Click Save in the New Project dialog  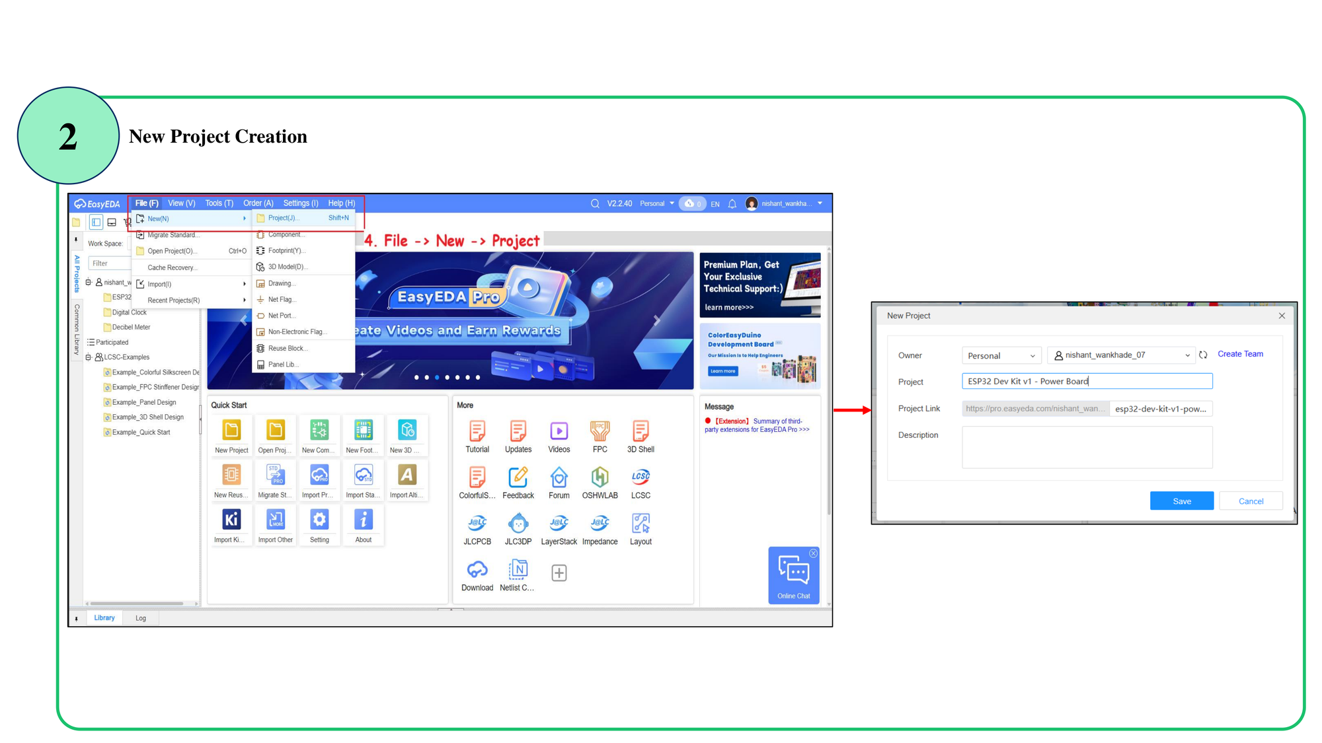(1182, 501)
